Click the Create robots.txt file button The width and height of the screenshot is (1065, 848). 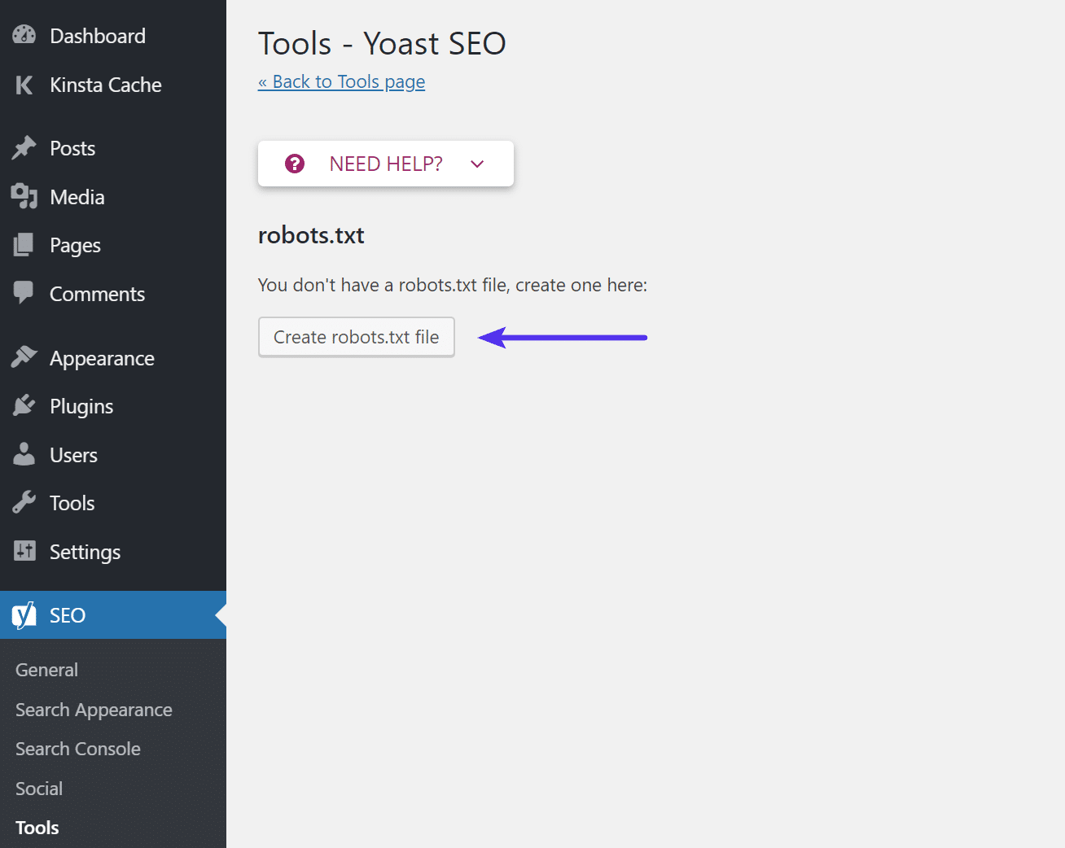point(356,336)
